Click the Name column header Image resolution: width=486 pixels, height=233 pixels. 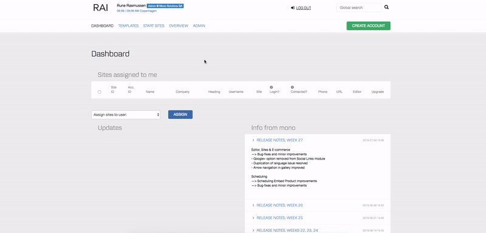coord(150,92)
